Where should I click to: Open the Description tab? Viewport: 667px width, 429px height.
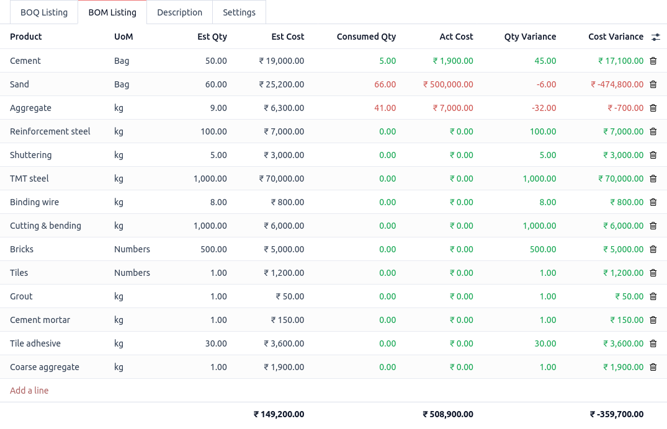tap(179, 12)
